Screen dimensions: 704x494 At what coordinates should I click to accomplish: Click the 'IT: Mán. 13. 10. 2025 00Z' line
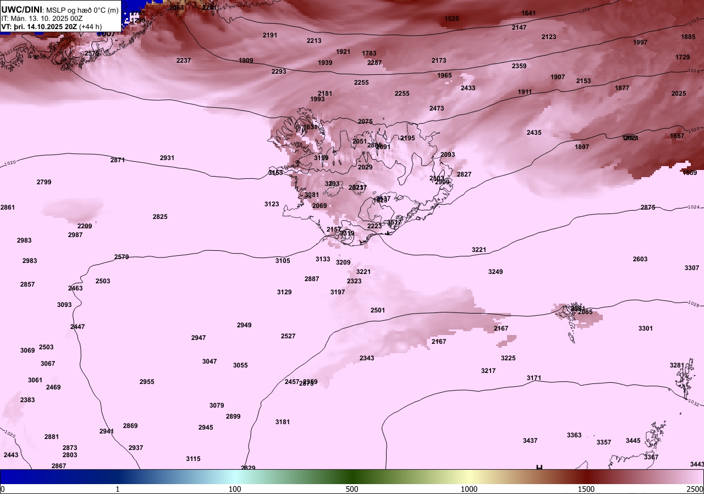[42, 18]
